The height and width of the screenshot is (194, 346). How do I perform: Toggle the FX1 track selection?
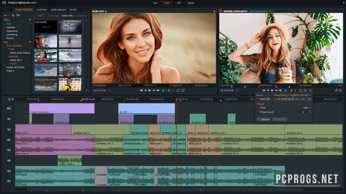tap(9, 108)
